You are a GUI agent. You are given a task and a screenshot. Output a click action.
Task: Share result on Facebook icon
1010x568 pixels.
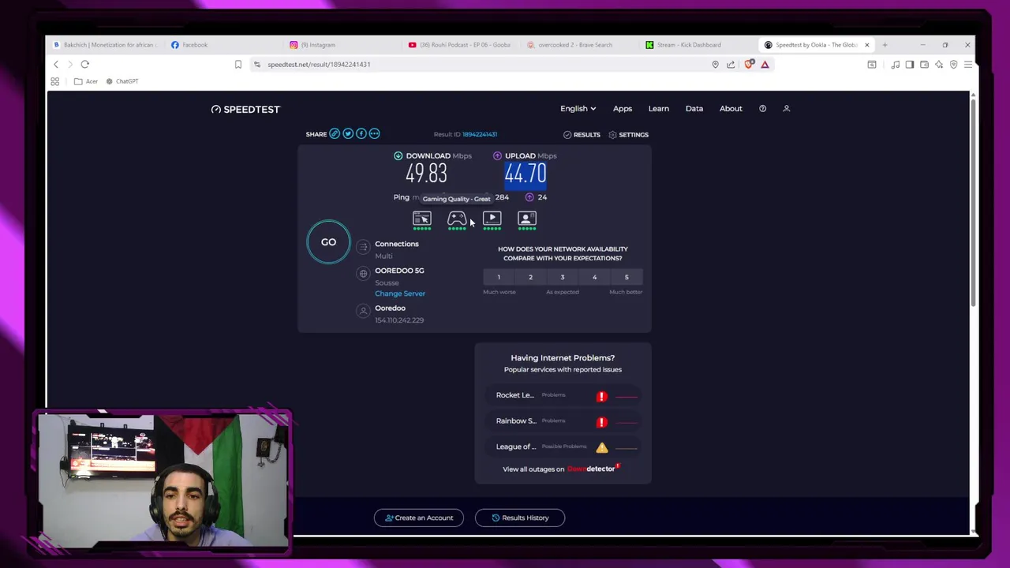tap(361, 134)
